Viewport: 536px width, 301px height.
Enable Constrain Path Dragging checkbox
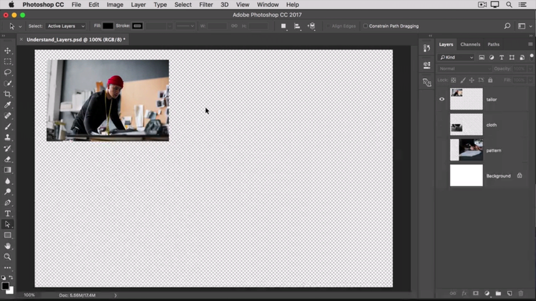pos(365,26)
